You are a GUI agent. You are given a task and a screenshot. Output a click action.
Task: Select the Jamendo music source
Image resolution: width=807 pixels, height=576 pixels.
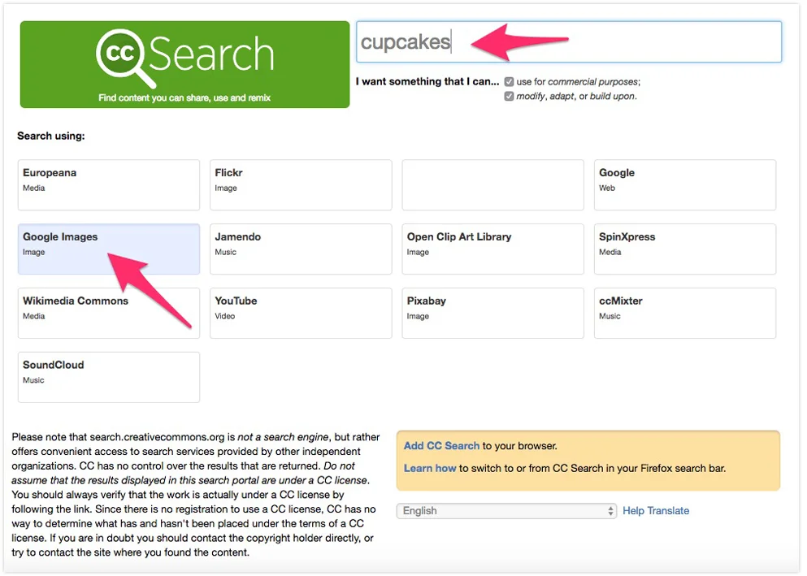click(301, 249)
